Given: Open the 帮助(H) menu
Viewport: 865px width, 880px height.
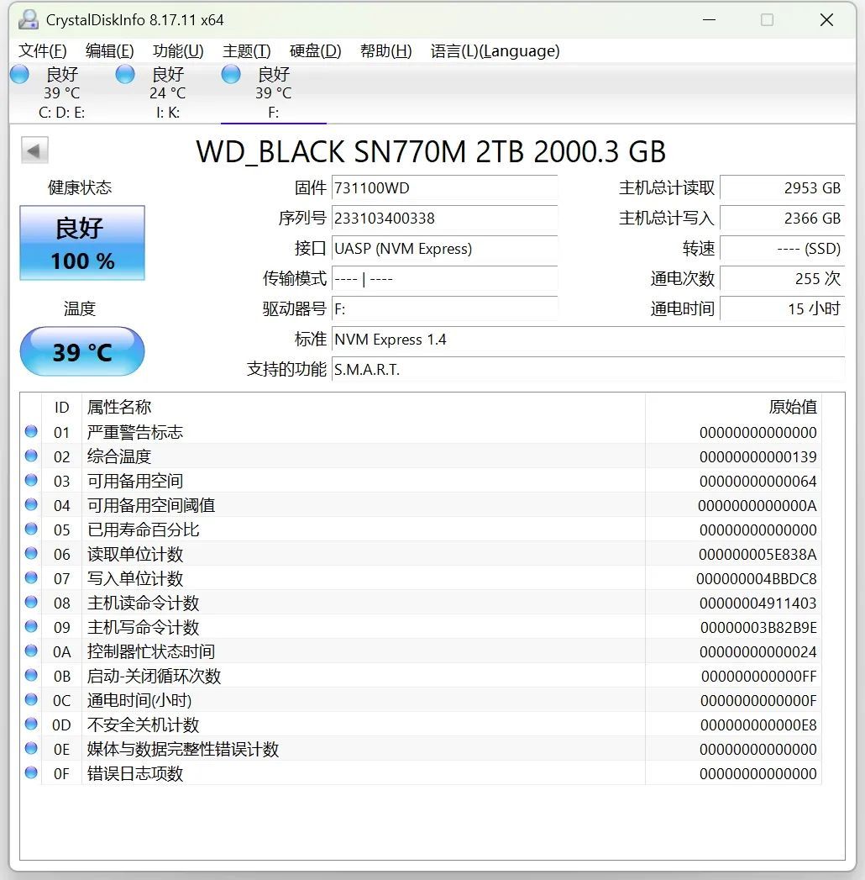Looking at the screenshot, I should click(386, 51).
